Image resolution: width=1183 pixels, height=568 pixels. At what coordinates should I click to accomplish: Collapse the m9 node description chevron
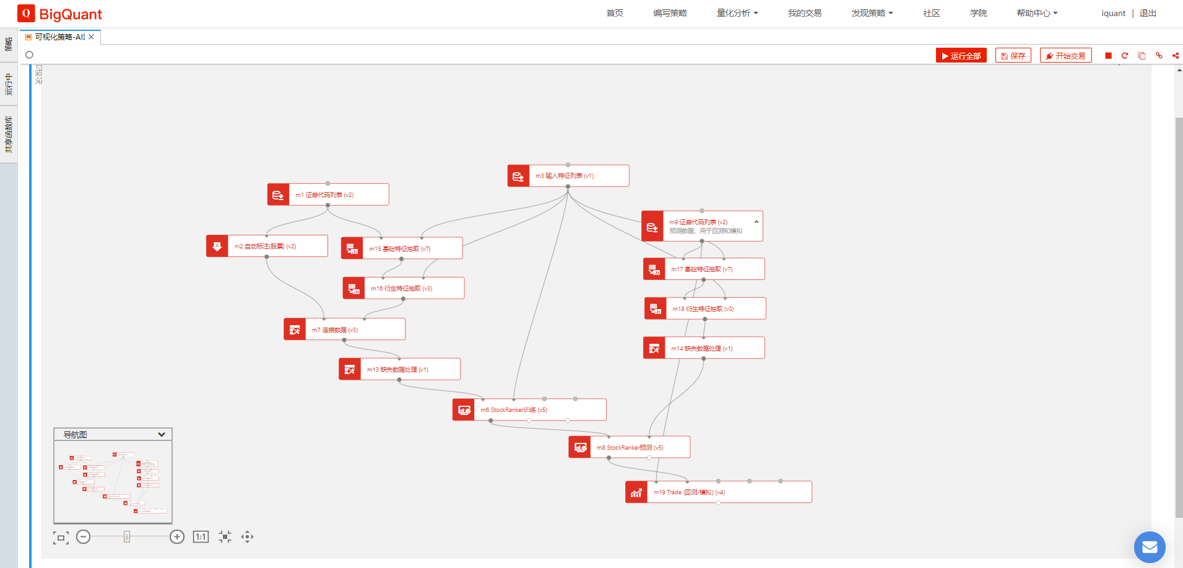tap(756, 222)
